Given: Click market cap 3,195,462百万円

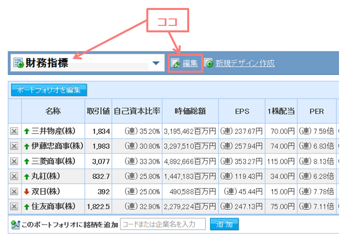Looking at the screenshot, I should [x=190, y=131].
